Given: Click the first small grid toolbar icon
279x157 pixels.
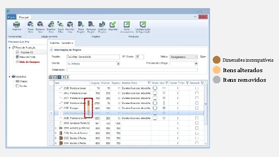Looking at the screenshot, I should (50, 77).
